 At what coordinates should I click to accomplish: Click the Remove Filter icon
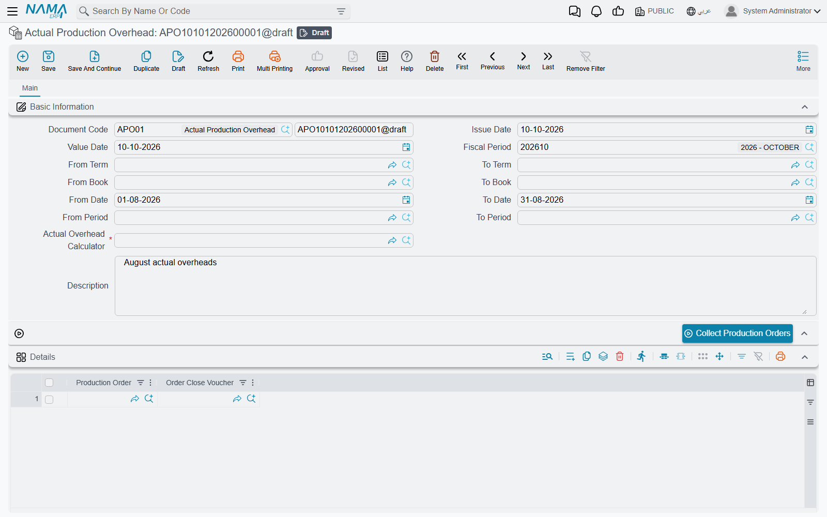point(586,56)
